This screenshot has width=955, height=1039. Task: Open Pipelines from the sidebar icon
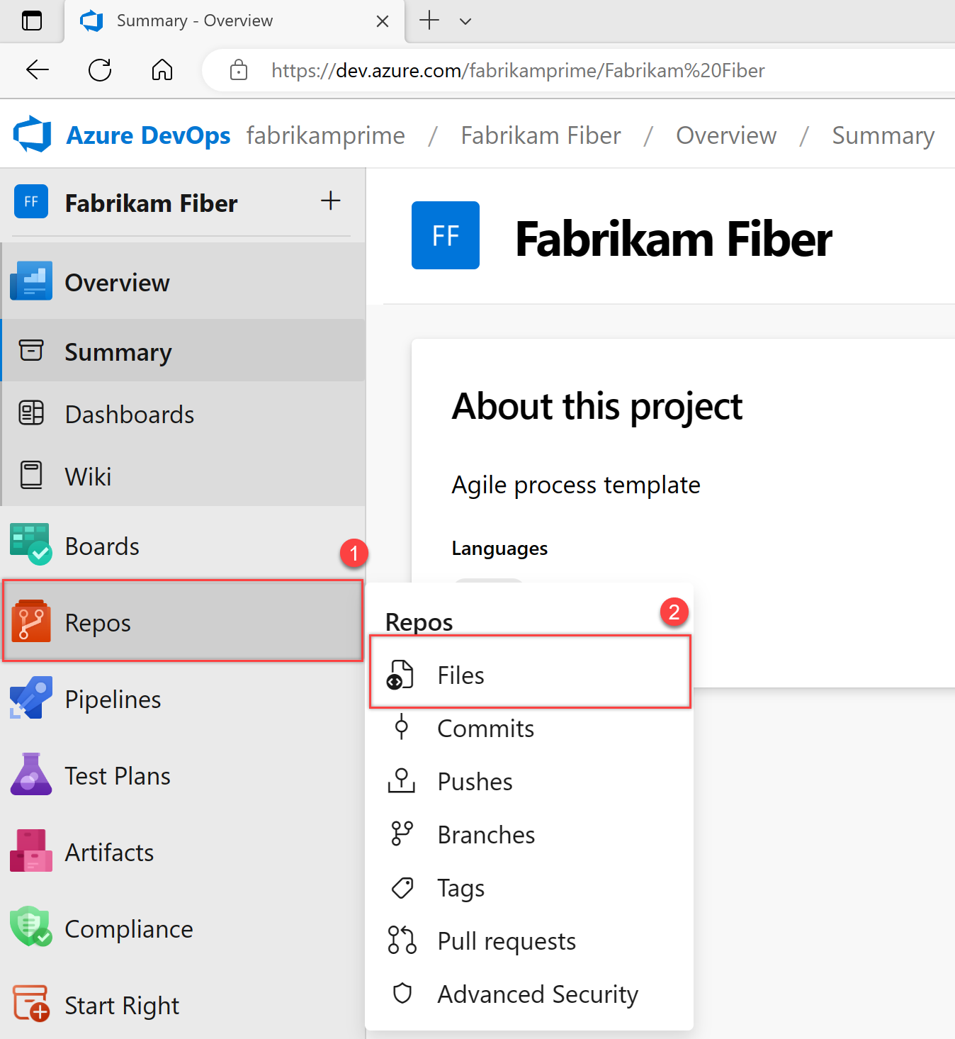[30, 698]
